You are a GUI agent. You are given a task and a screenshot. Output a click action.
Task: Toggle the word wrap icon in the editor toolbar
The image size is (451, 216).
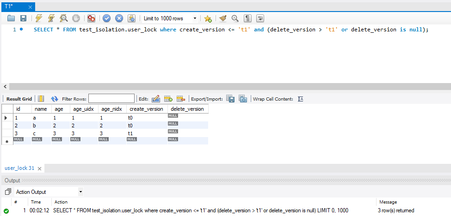coord(260,18)
